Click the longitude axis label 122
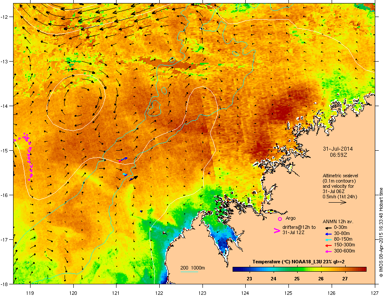 [x=159, y=293]
